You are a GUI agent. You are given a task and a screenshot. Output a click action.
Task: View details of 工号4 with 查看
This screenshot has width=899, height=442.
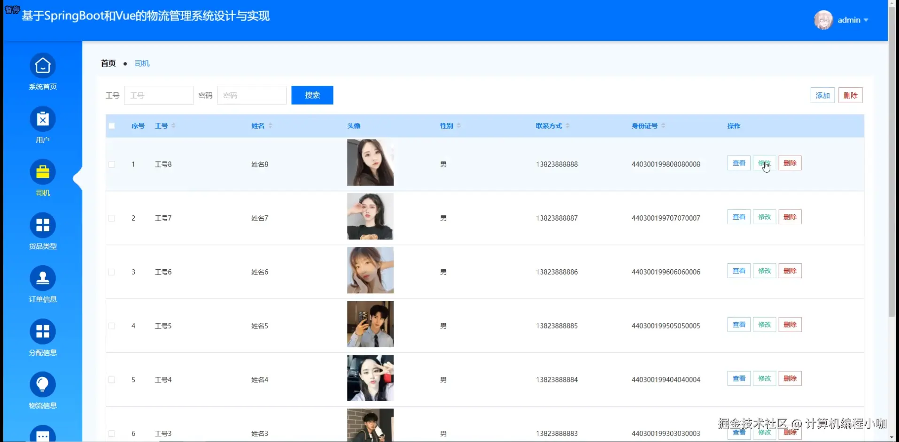739,379
